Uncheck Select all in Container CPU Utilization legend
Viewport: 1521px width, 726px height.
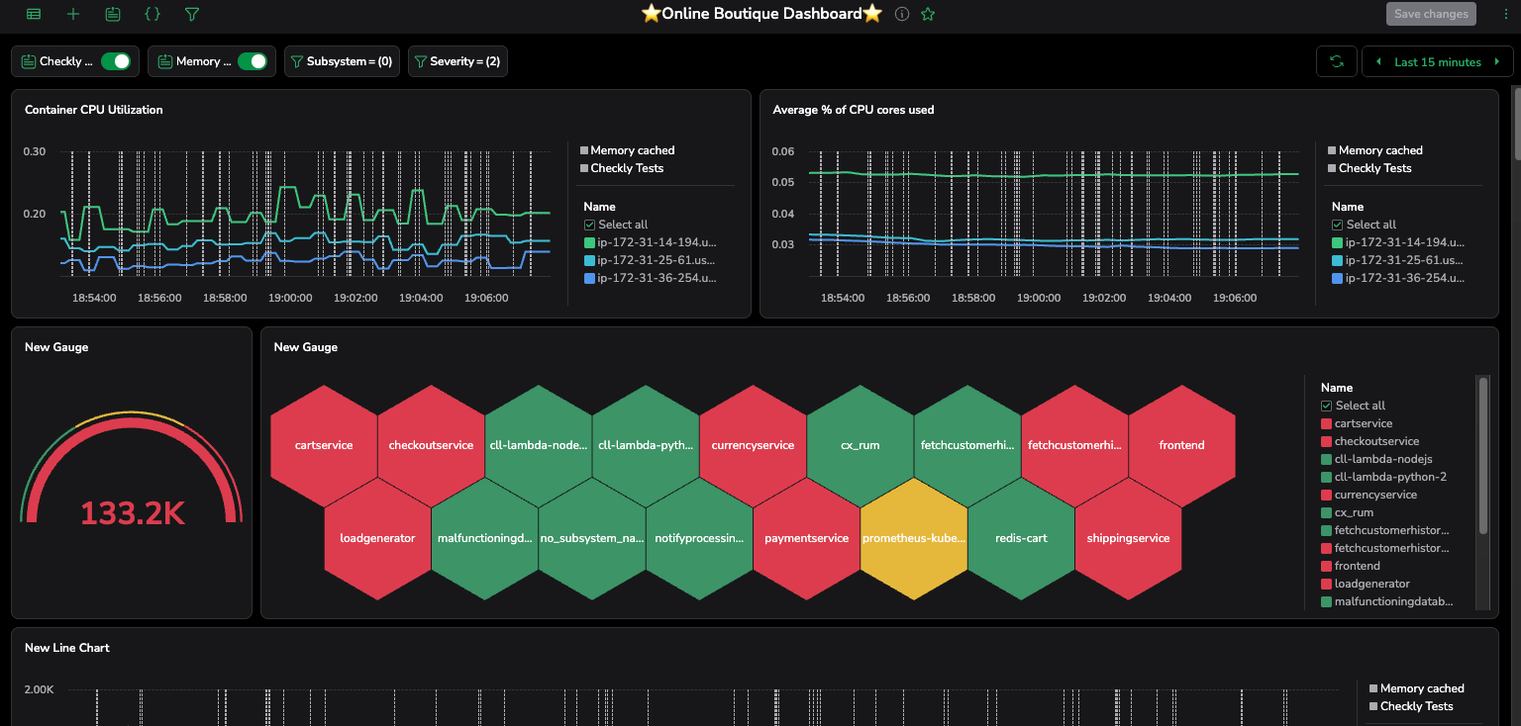590,225
